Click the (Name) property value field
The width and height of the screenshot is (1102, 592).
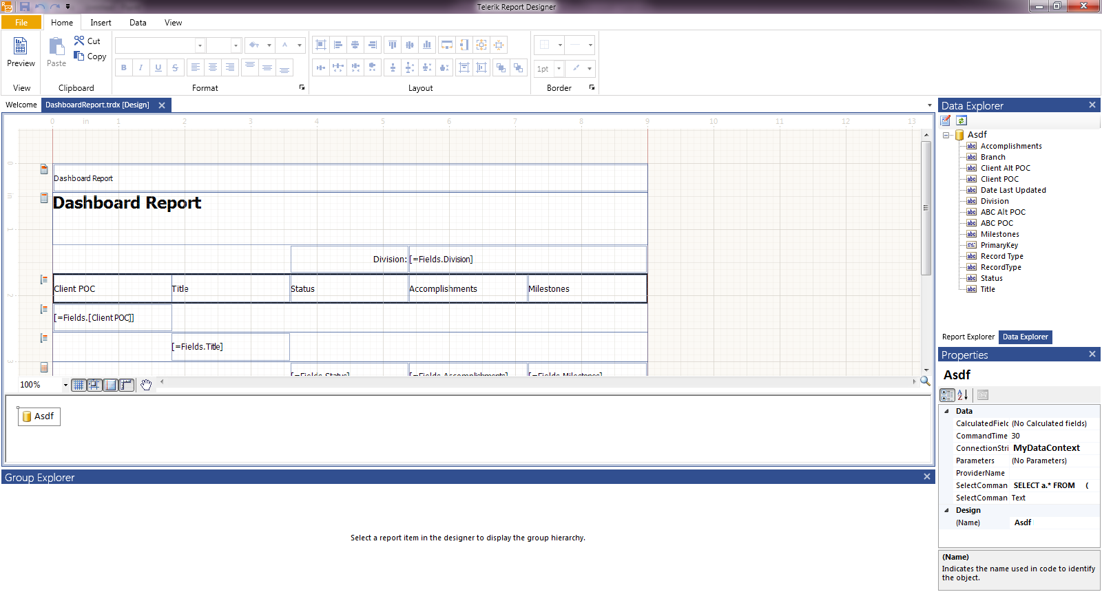[1054, 522]
